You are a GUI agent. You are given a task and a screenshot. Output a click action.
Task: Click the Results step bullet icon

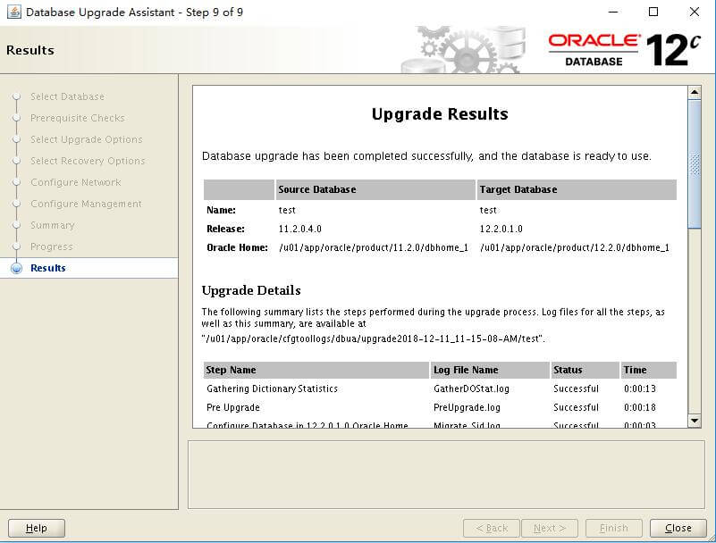(x=16, y=268)
